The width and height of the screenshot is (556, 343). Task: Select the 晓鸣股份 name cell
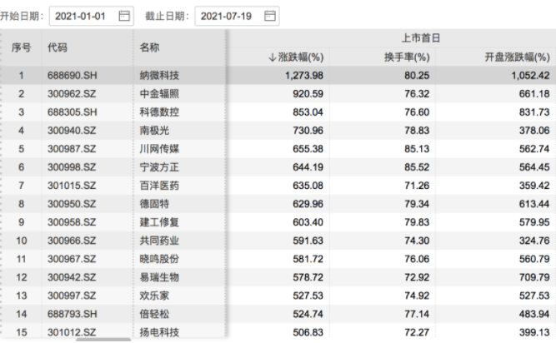[x=159, y=259]
